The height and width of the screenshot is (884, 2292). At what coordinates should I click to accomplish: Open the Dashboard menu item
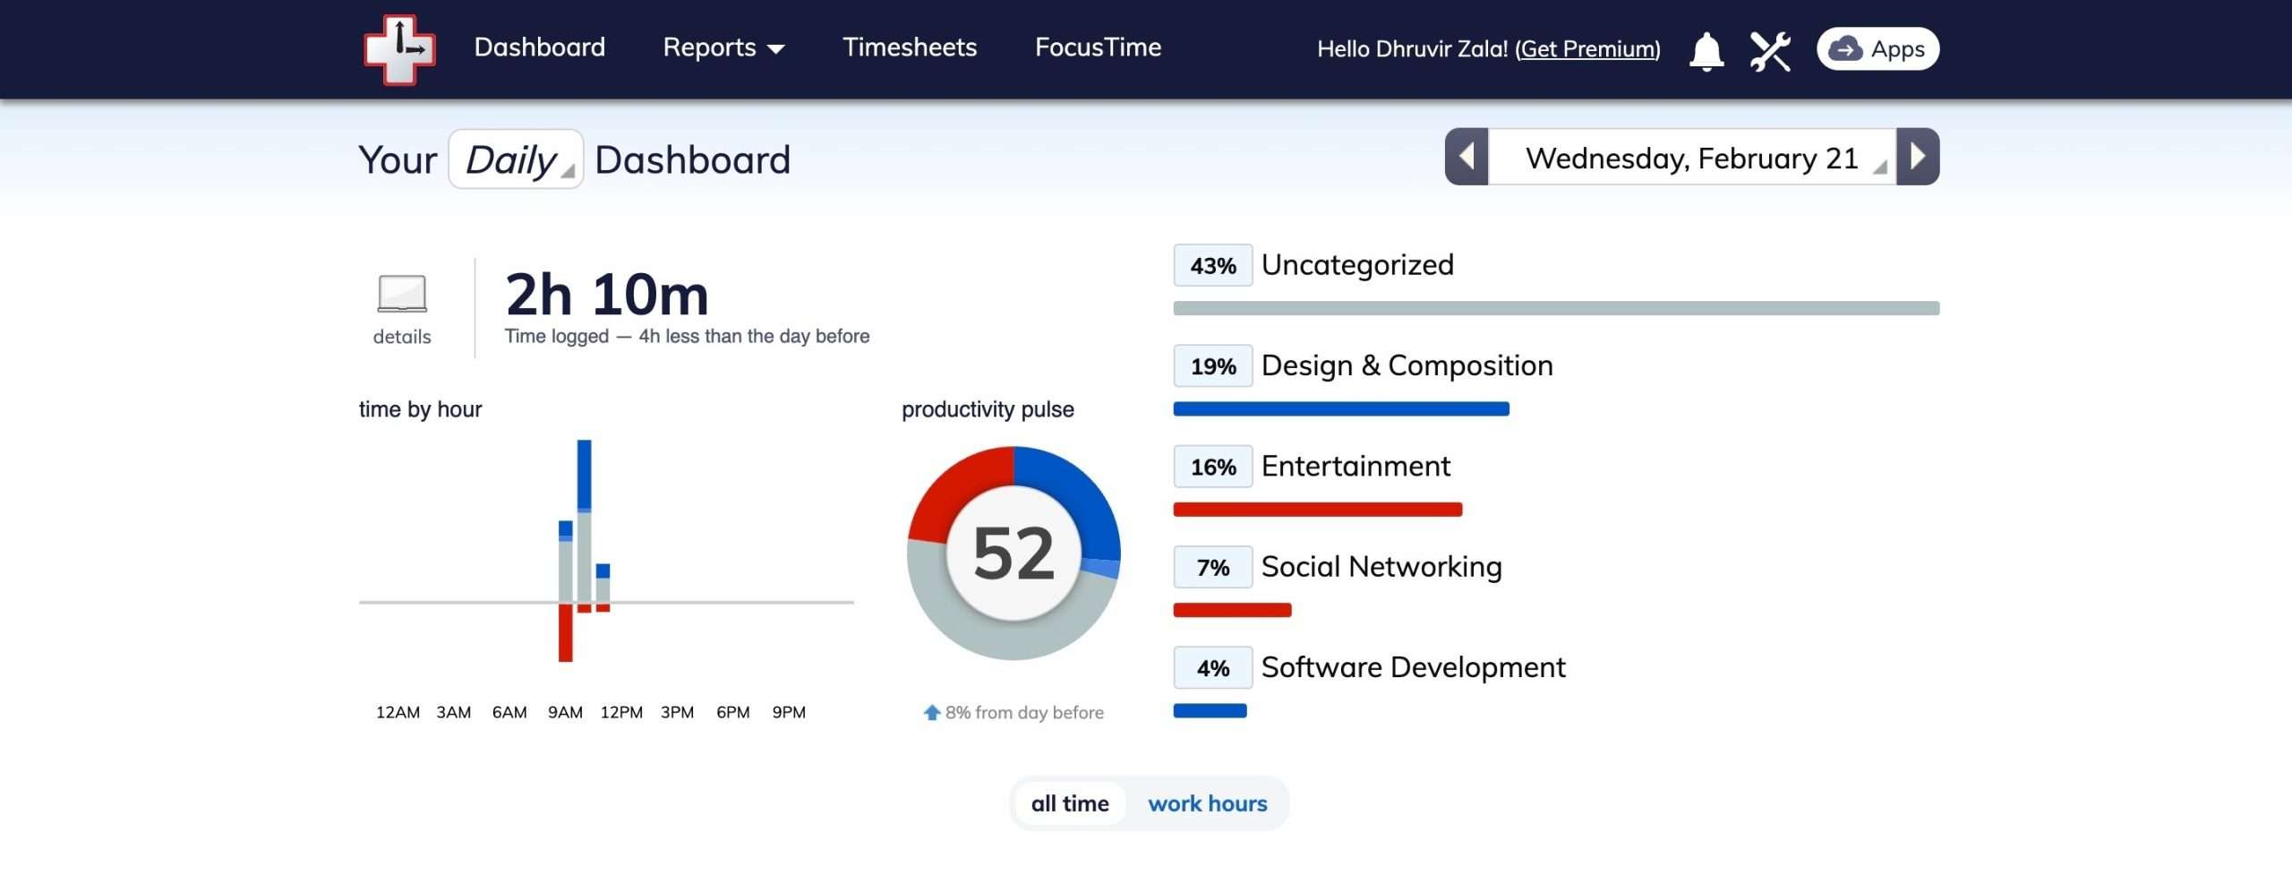pyautogui.click(x=540, y=47)
